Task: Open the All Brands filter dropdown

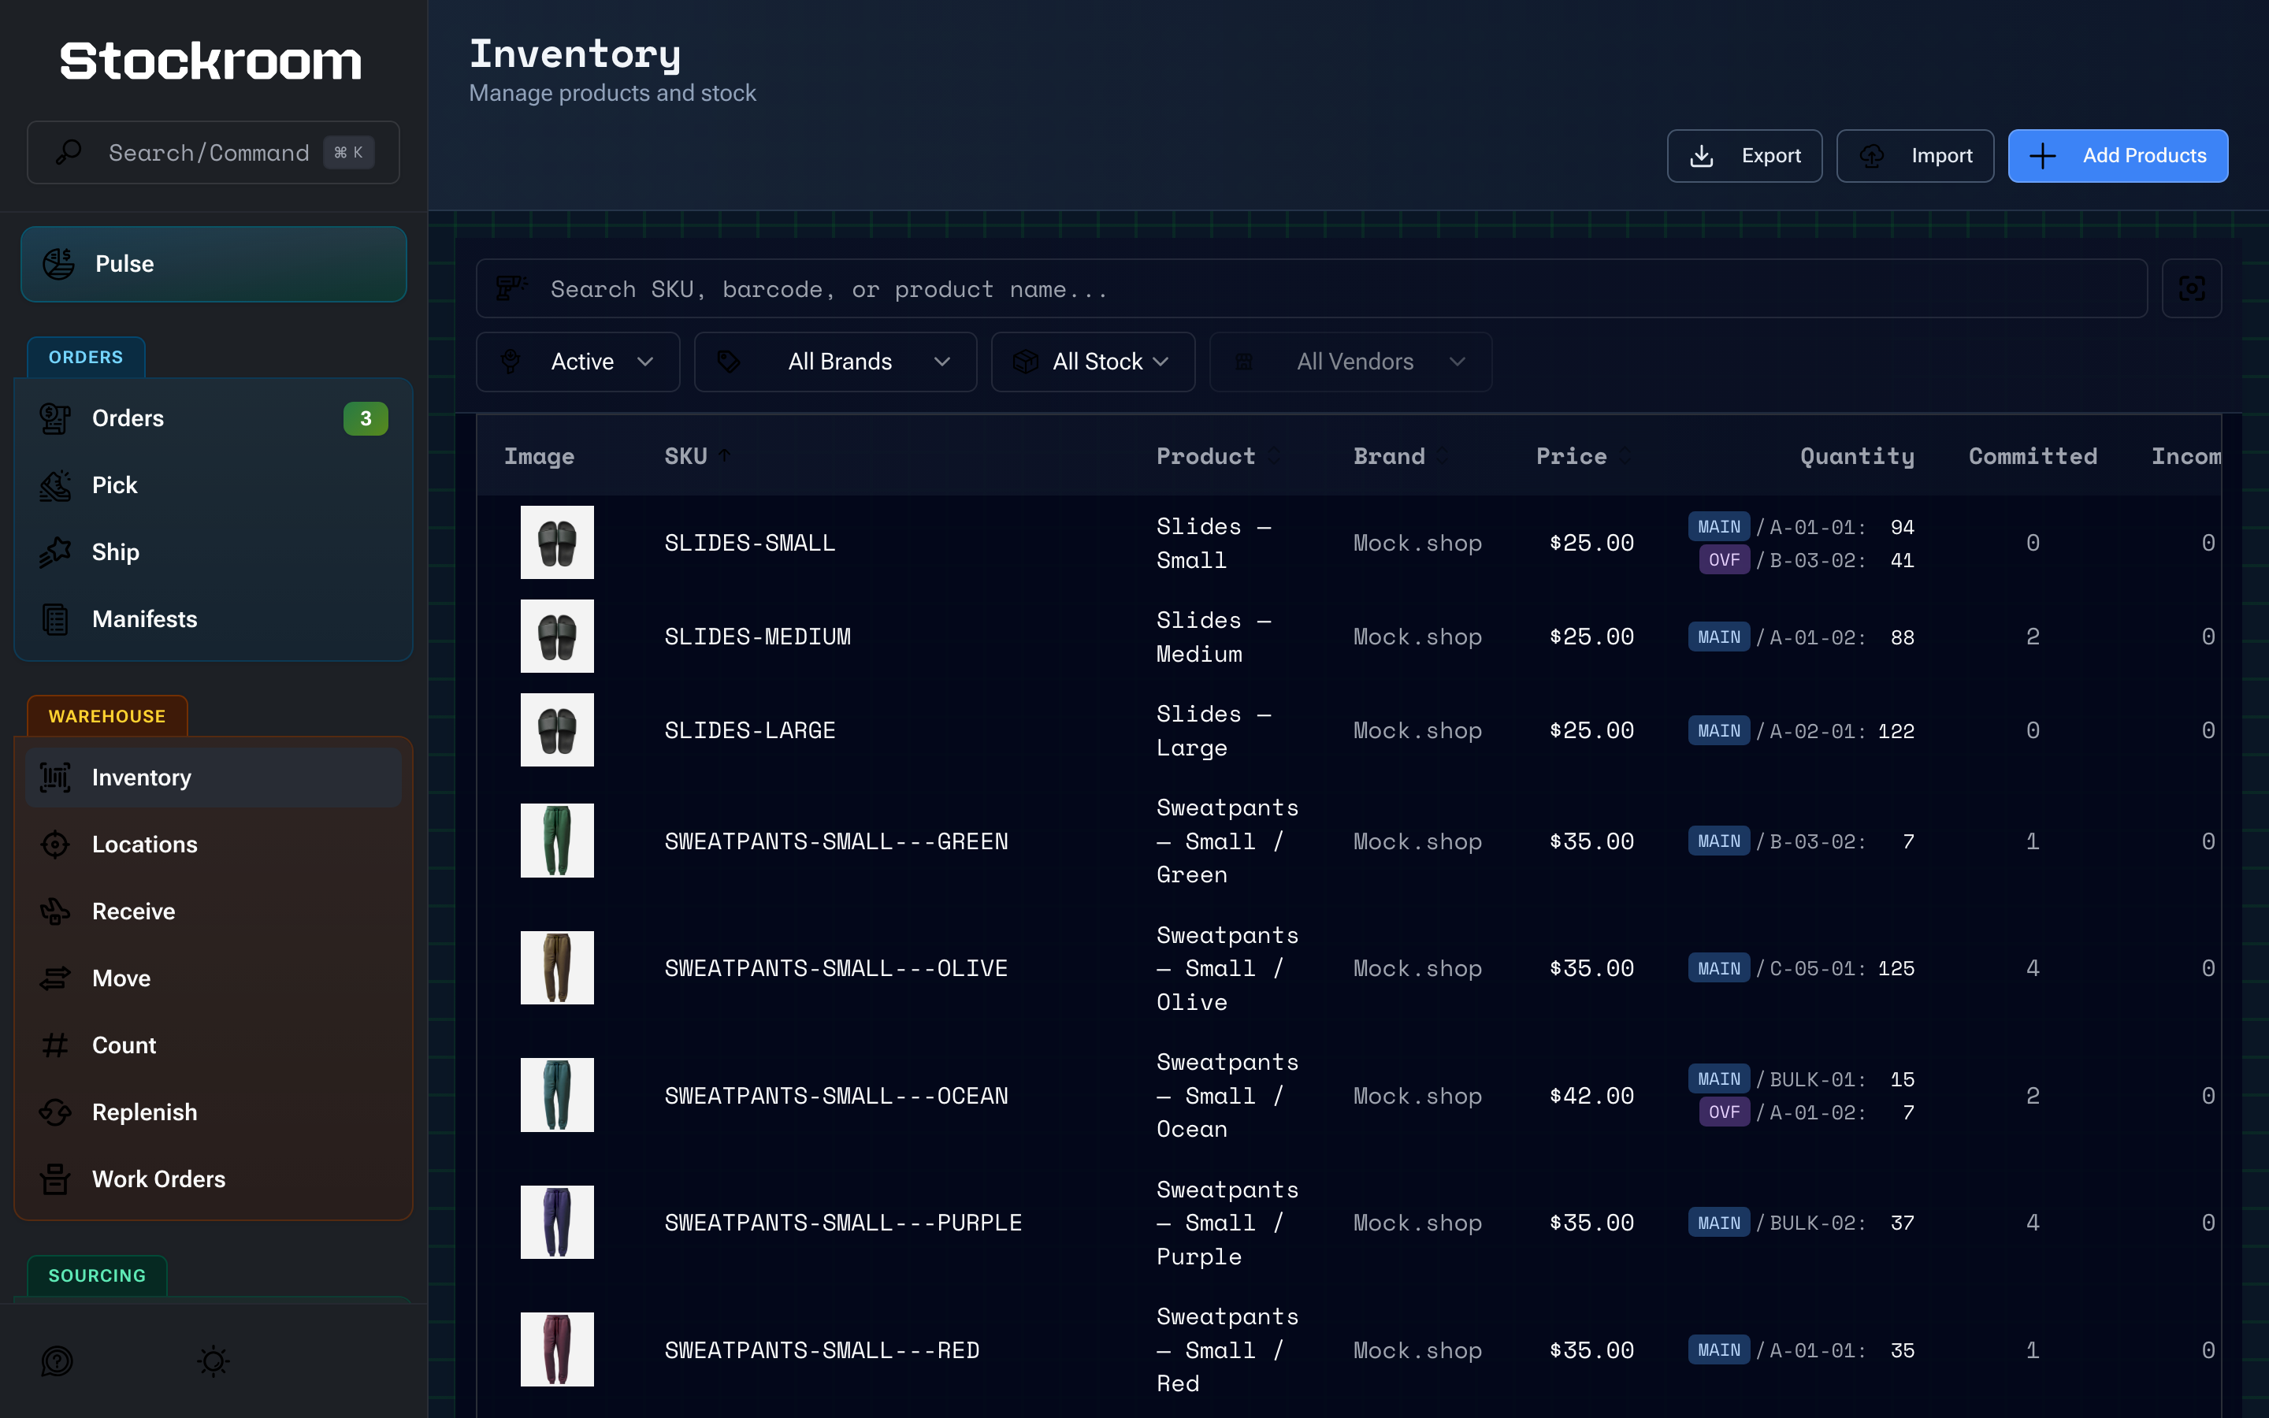Action: 834,361
